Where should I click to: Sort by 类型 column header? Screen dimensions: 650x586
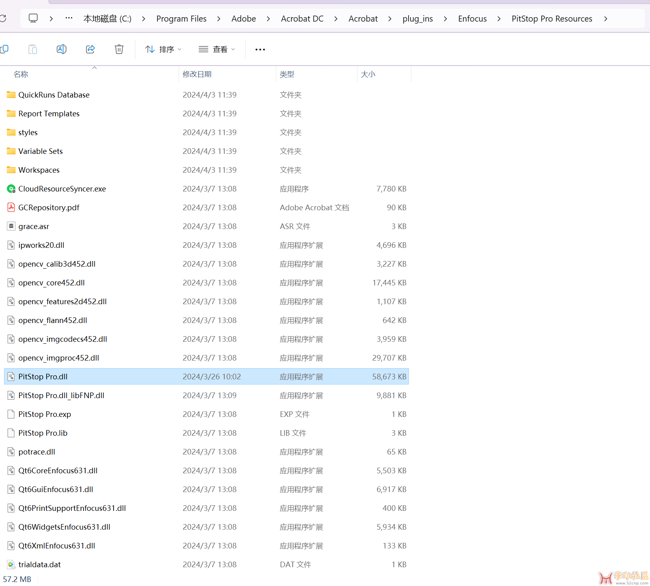click(x=287, y=74)
